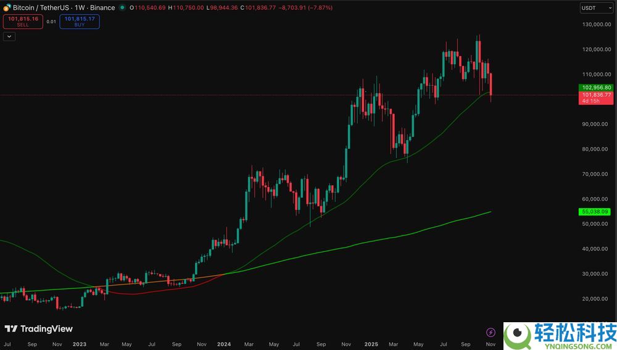Click the red SELL 101,815.16 button

(x=23, y=22)
